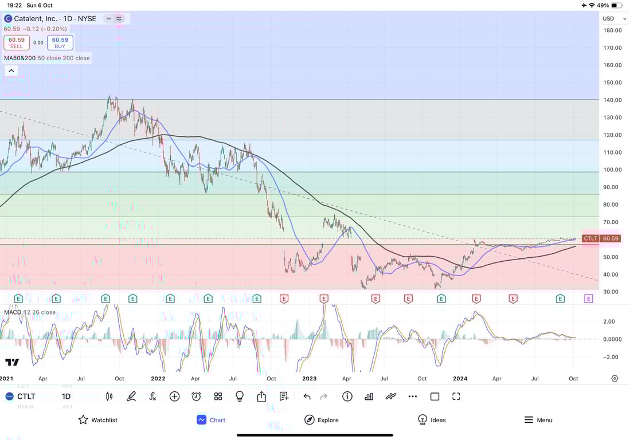Open the CTLT symbol search in the bottom toolbar

click(x=21, y=396)
